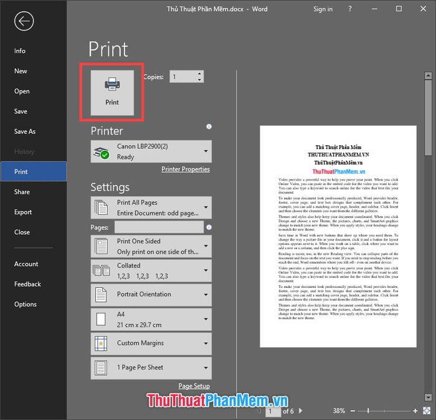The width and height of the screenshot is (436, 420).
Task: Select the Print tab in sidebar
Action: pyautogui.click(x=34, y=171)
